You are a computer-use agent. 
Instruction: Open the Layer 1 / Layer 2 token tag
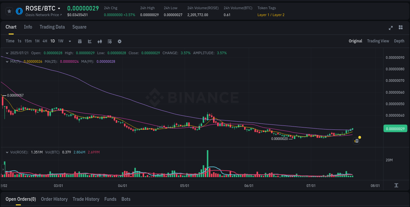tap(271, 15)
